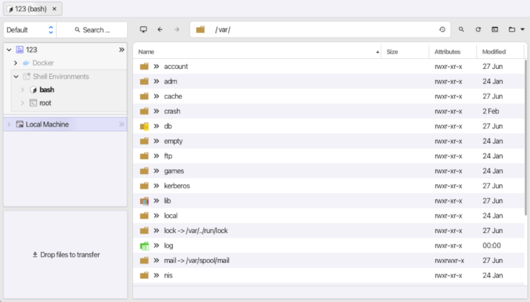Click the new folder icon in toolbar

point(511,30)
